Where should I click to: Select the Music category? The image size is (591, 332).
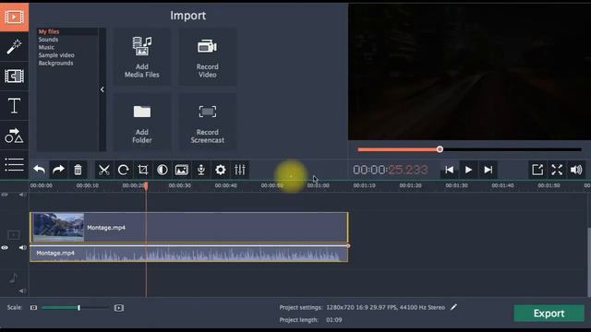pyautogui.click(x=46, y=47)
